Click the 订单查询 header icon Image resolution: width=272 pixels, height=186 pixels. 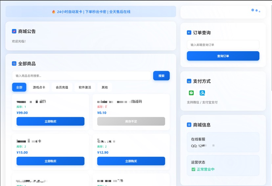(x=189, y=33)
